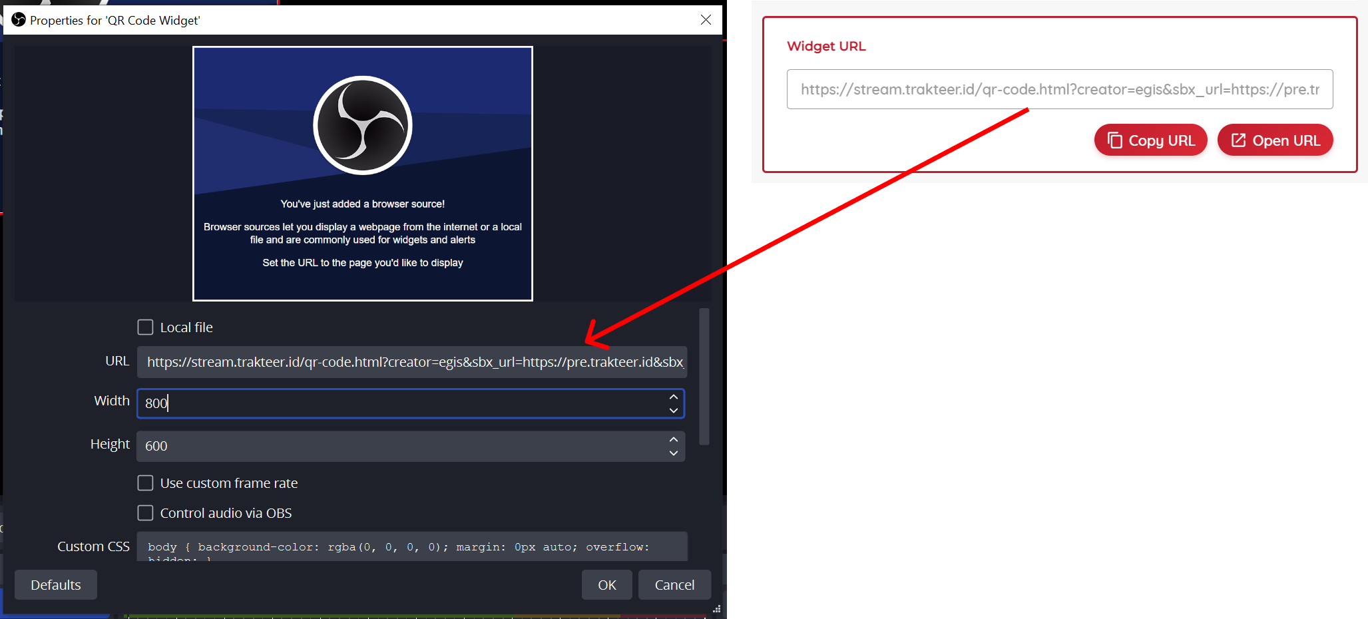Click the Defaults button
This screenshot has height=619, width=1368.
point(55,584)
